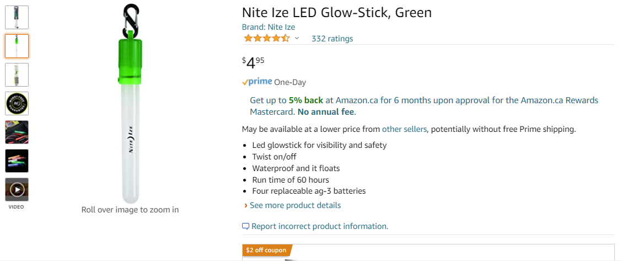
Task: Click the star rating icons
Action: [x=266, y=38]
